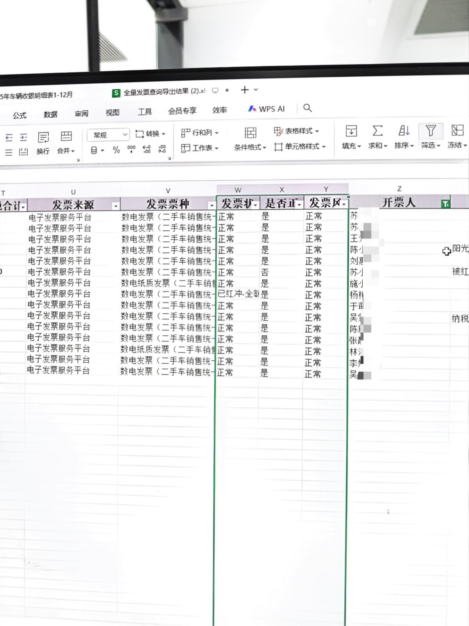Open the 数据 ribbon tab
This screenshot has width=469, height=626.
tap(50, 114)
